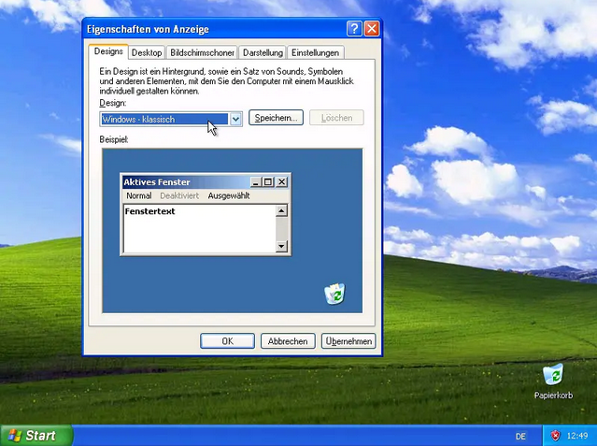The height and width of the screenshot is (446, 597).
Task: Click the Ausgewählt item in preview
Action: tap(229, 196)
